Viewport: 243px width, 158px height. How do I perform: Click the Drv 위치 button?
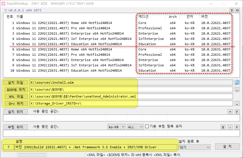16,103
